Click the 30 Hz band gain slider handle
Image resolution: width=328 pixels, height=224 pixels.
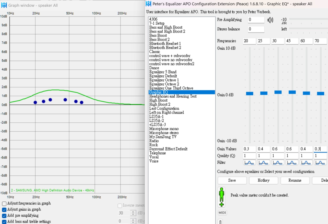[x=278, y=92]
